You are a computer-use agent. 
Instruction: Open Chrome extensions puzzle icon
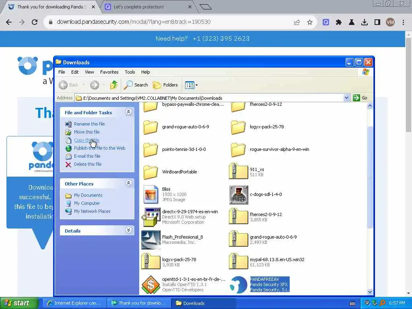[x=339, y=22]
